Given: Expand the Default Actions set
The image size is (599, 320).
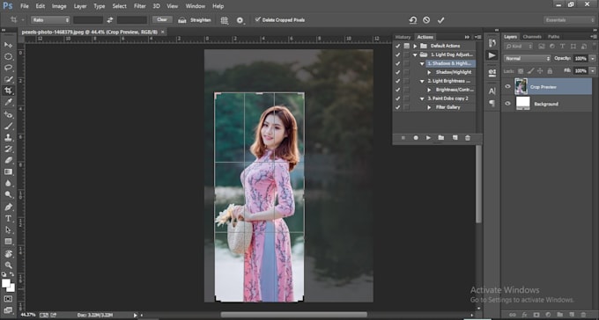Looking at the screenshot, I should (415, 46).
